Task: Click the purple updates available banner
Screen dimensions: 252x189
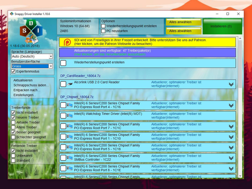Action: [x=147, y=53]
